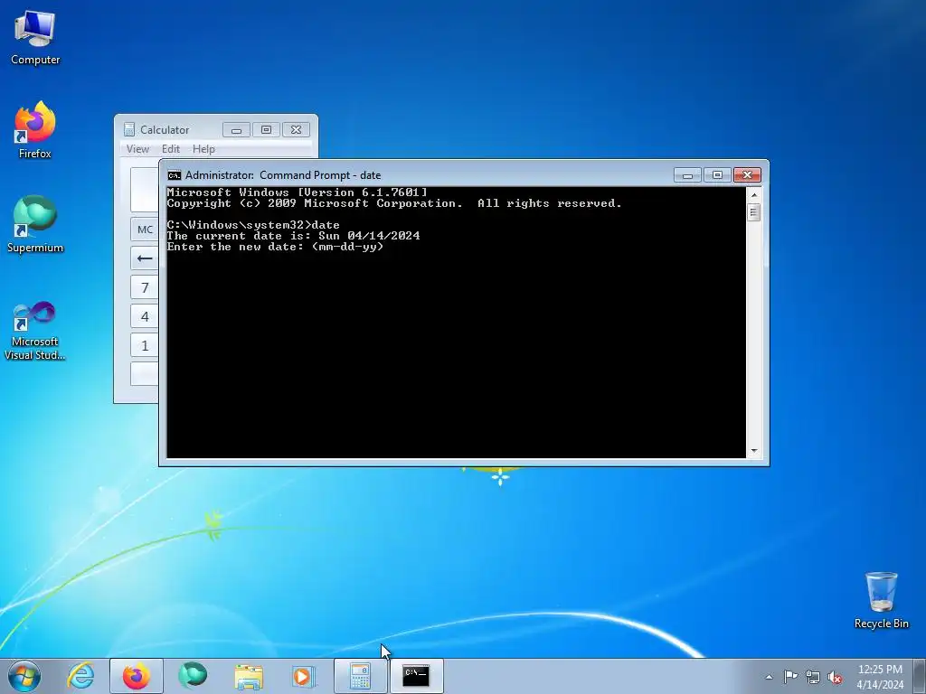Minimize the Command Prompt window
This screenshot has width=926, height=694.
pyautogui.click(x=687, y=175)
